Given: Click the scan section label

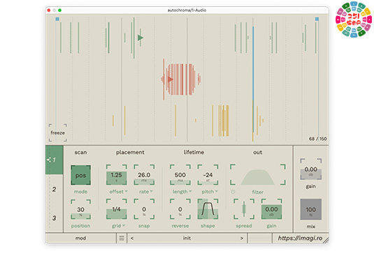Looking at the screenshot, I should click(80, 153).
